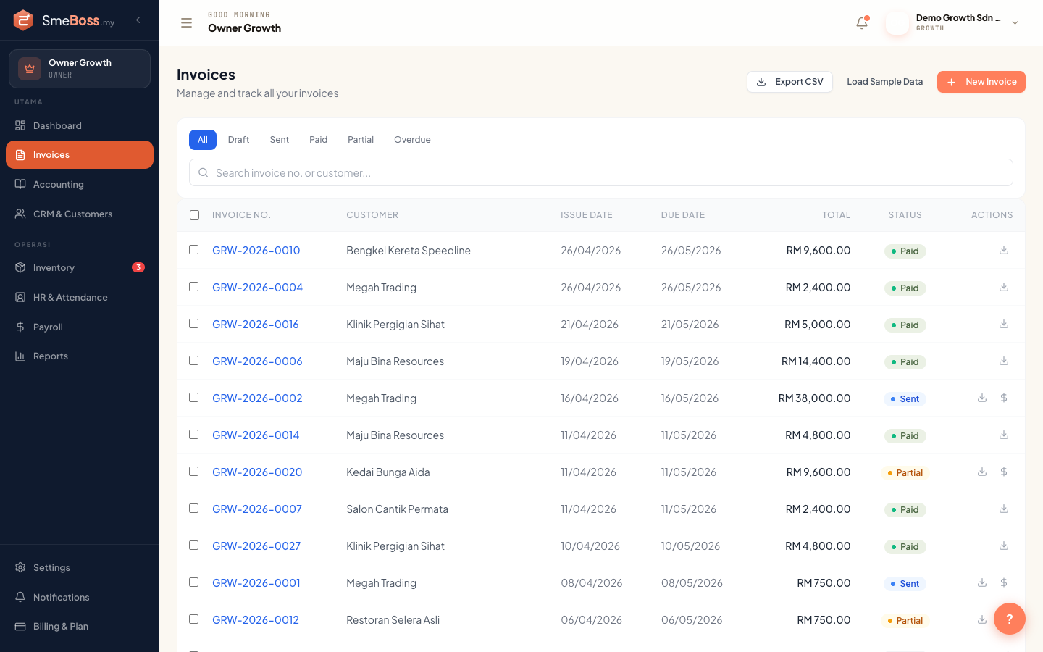This screenshot has width=1043, height=652.
Task: Open invoice link GRW-2026-0027
Action: pyautogui.click(x=256, y=546)
